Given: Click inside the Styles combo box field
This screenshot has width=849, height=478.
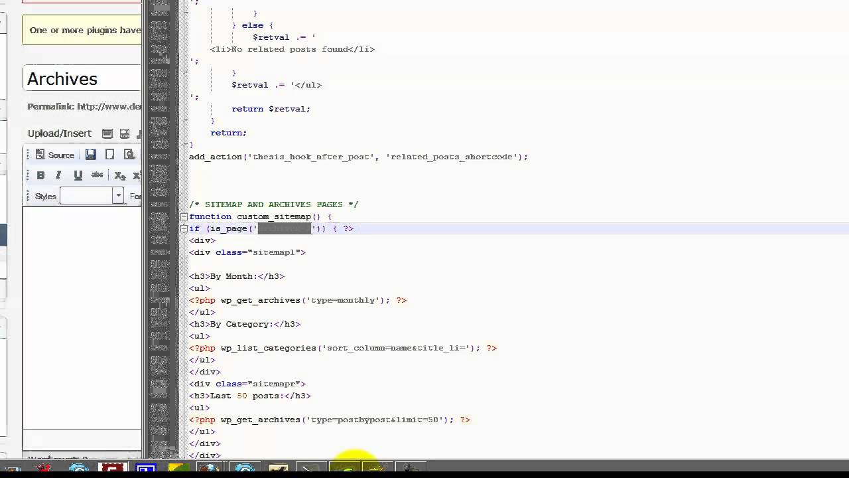Looking at the screenshot, I should click(86, 196).
